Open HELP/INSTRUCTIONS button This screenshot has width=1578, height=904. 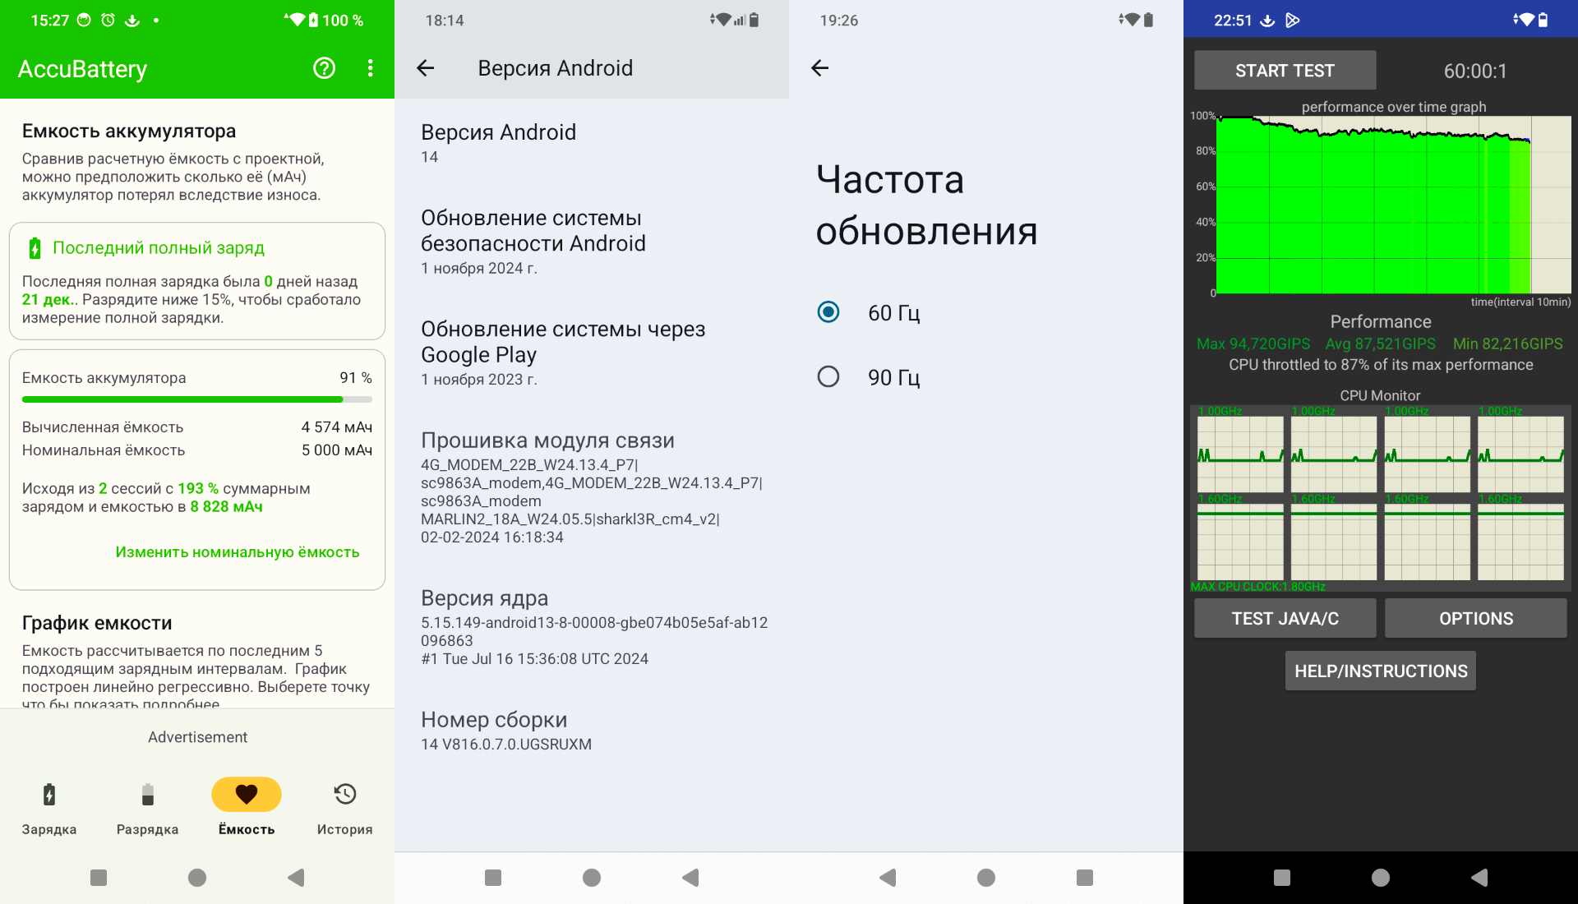point(1381,671)
